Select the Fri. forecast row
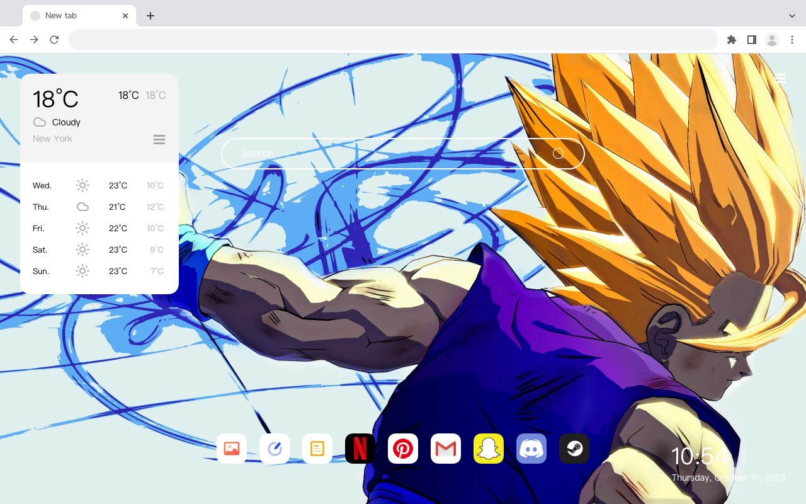This screenshot has height=504, width=806. click(99, 228)
